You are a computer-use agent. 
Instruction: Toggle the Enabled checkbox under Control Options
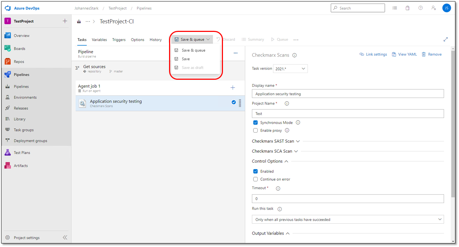coord(256,171)
